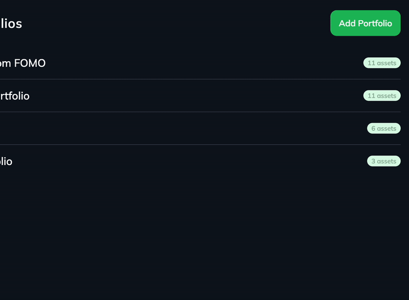The height and width of the screenshot is (300, 409).
Task: Click the divider above the 3 assets row
Action: click(204, 145)
